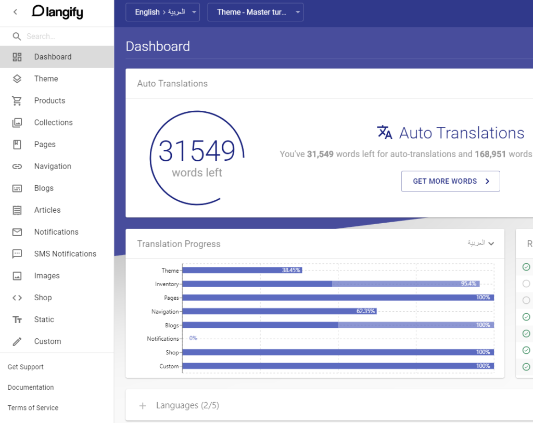Click inside the Search field
533x423 pixels.
(x=57, y=36)
